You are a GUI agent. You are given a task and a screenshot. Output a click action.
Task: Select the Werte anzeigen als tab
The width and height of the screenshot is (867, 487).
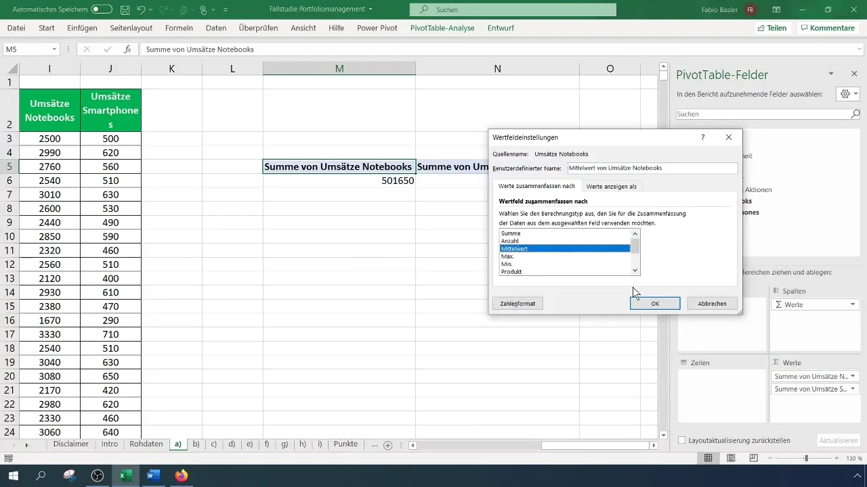pyautogui.click(x=611, y=186)
